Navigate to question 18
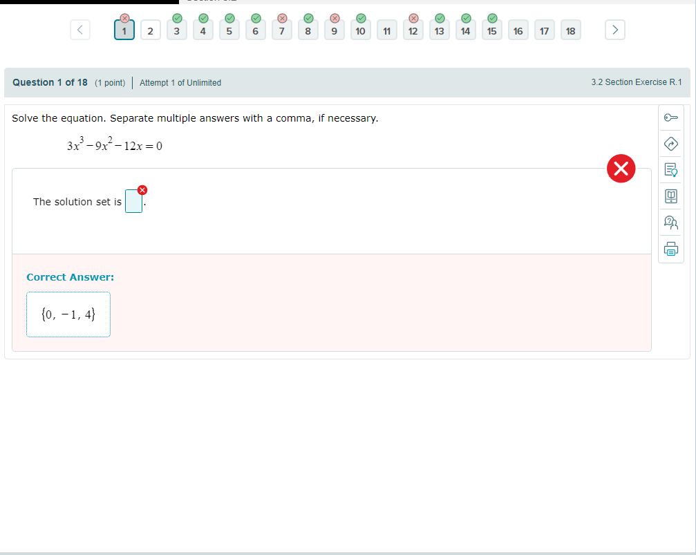Screen dimensions: 696x555 [x=570, y=30]
